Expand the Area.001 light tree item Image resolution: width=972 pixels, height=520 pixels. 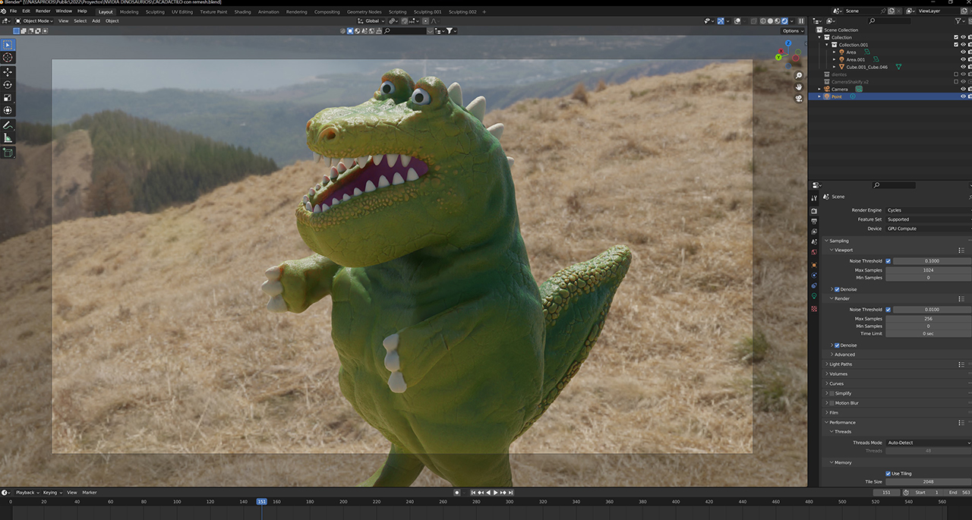point(834,59)
